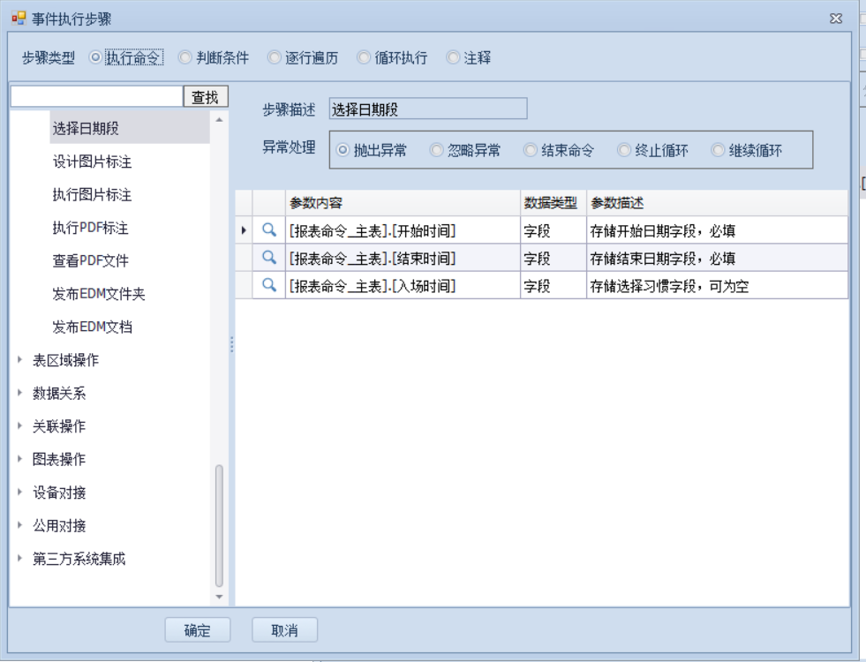Expand the 表区域操作 tree node

coord(20,360)
